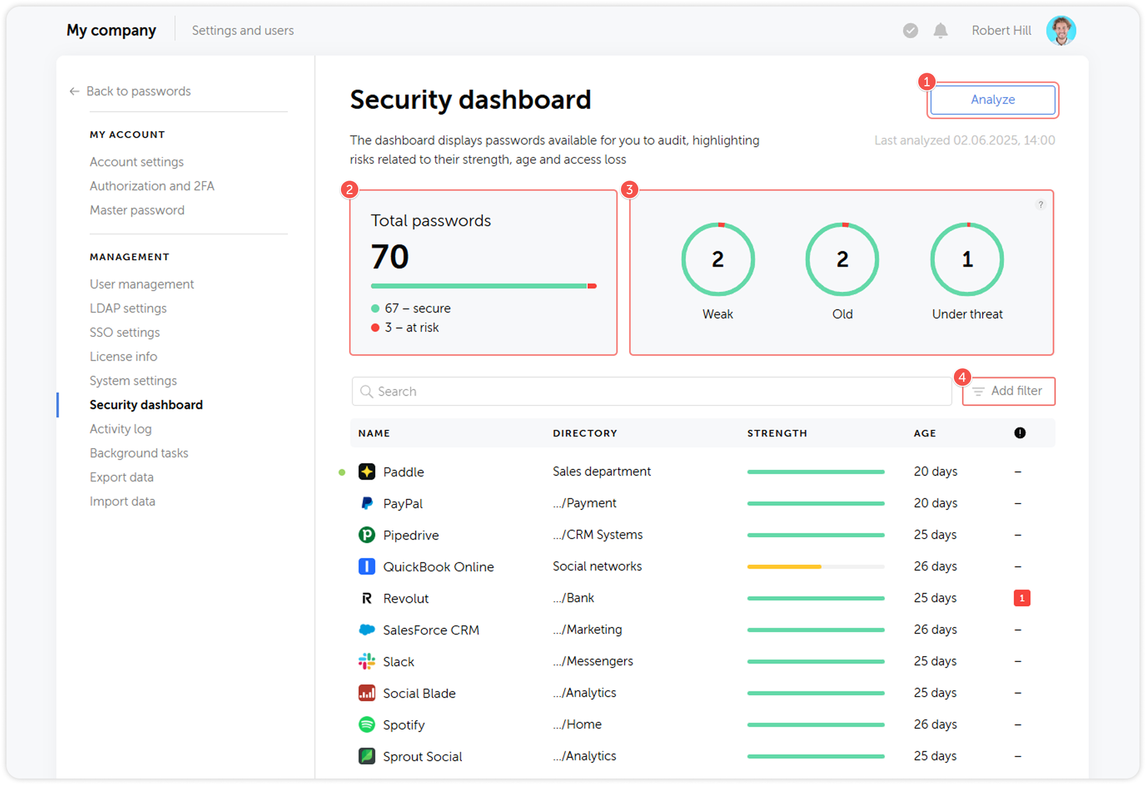The width and height of the screenshot is (1146, 785).
Task: Click the Slack app icon
Action: [x=367, y=662]
